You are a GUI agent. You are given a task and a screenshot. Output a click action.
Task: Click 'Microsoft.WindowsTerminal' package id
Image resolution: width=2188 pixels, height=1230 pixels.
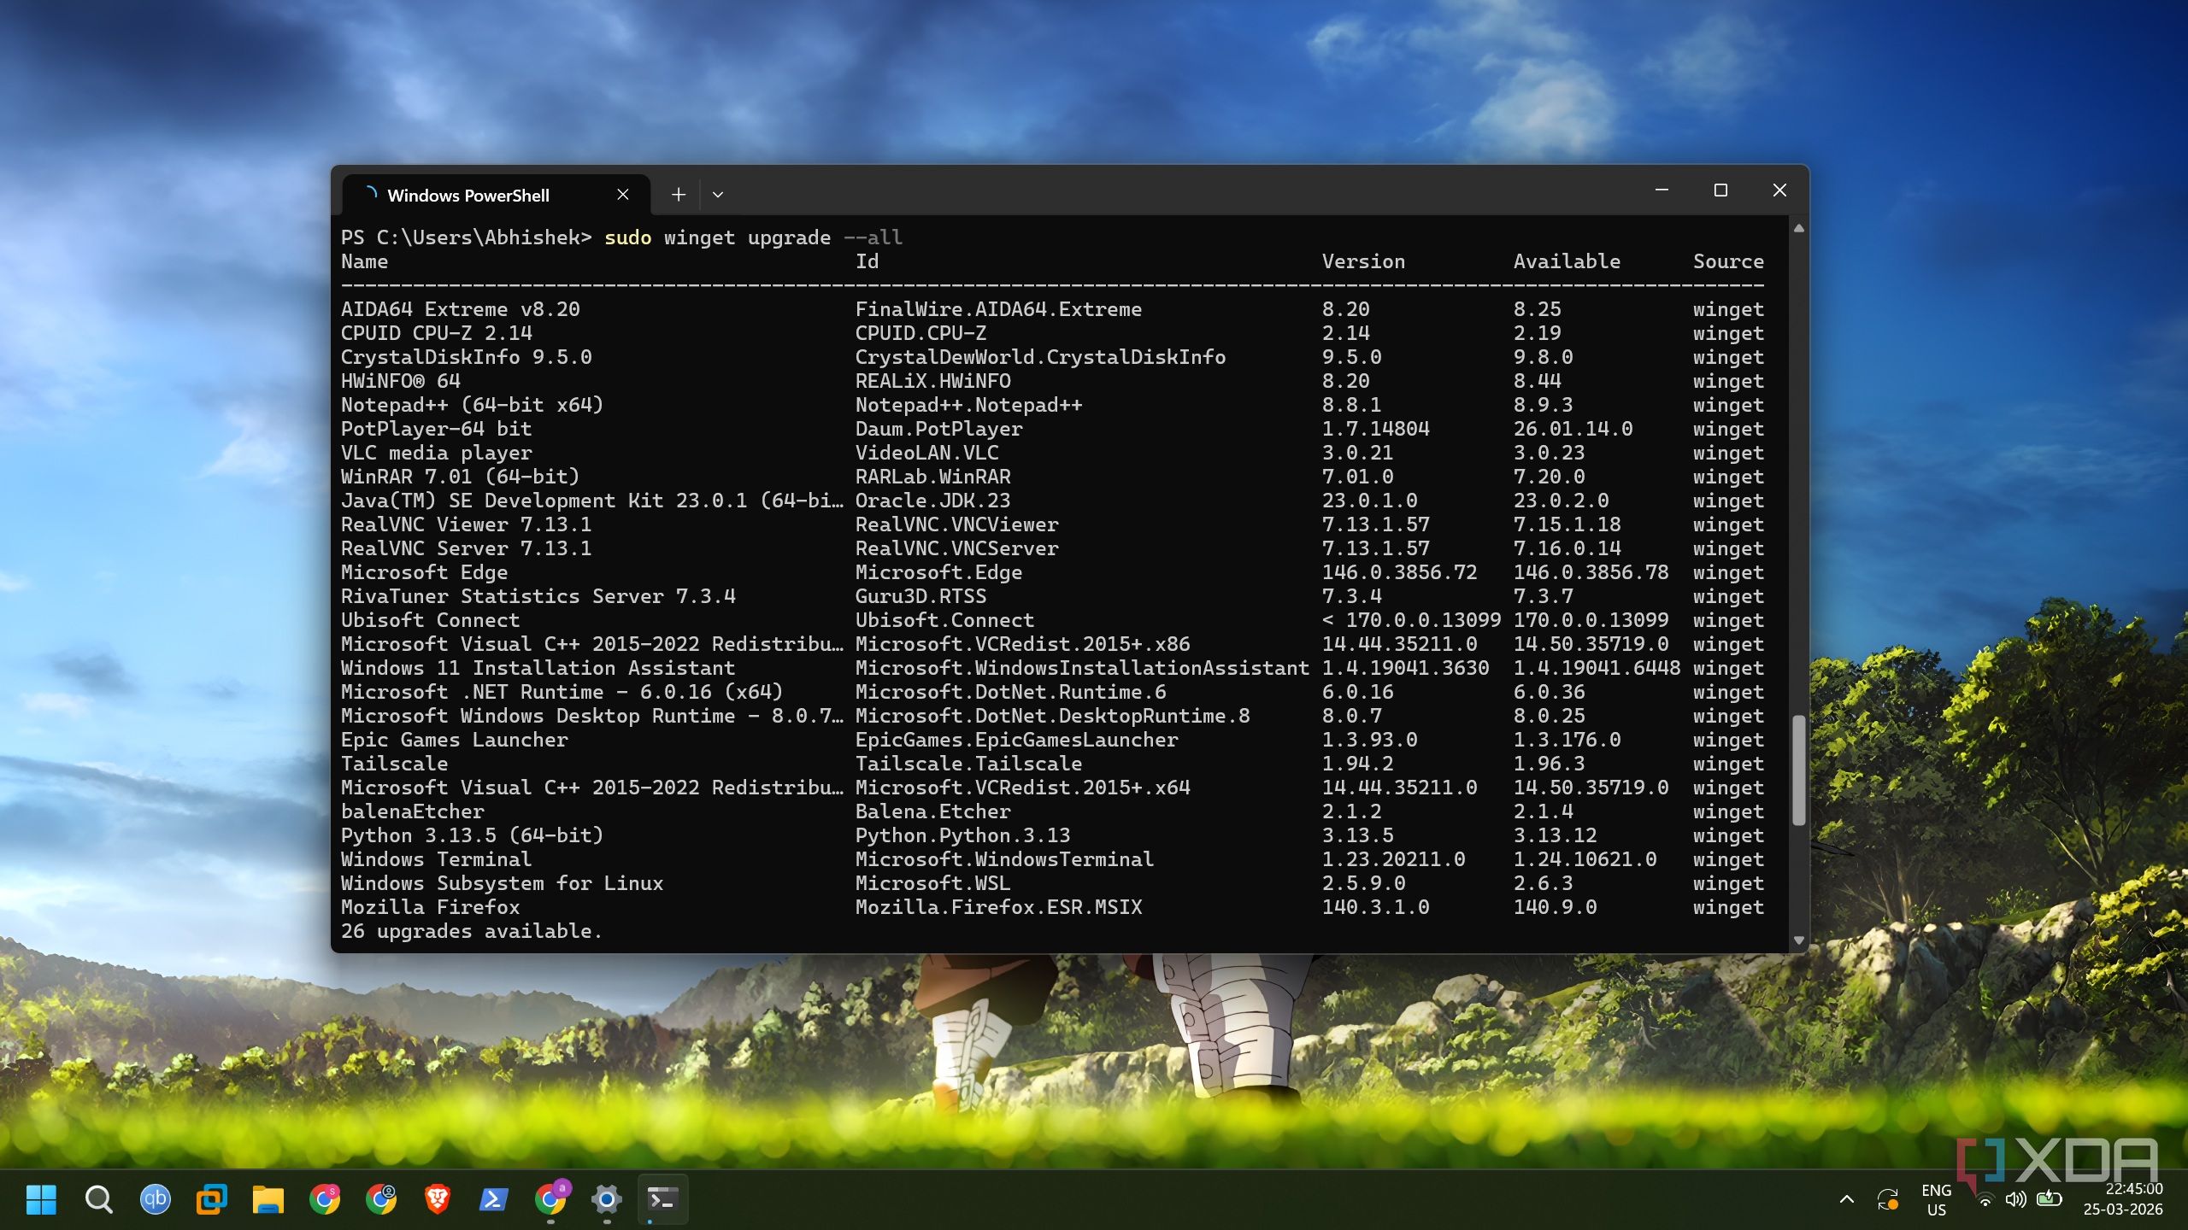pos(1004,859)
